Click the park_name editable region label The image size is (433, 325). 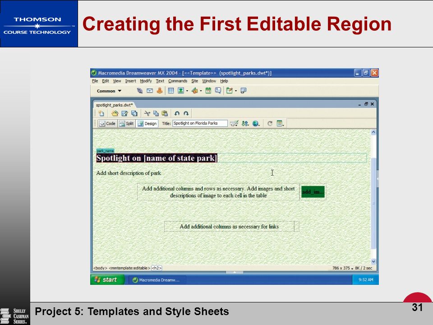point(105,151)
